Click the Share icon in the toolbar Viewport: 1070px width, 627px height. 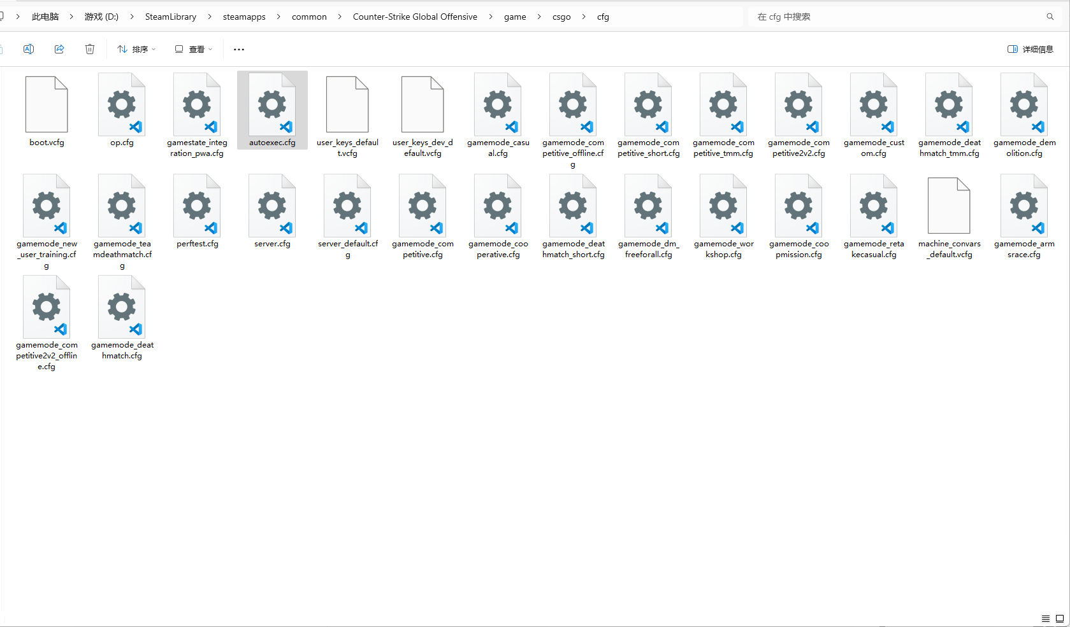(59, 49)
